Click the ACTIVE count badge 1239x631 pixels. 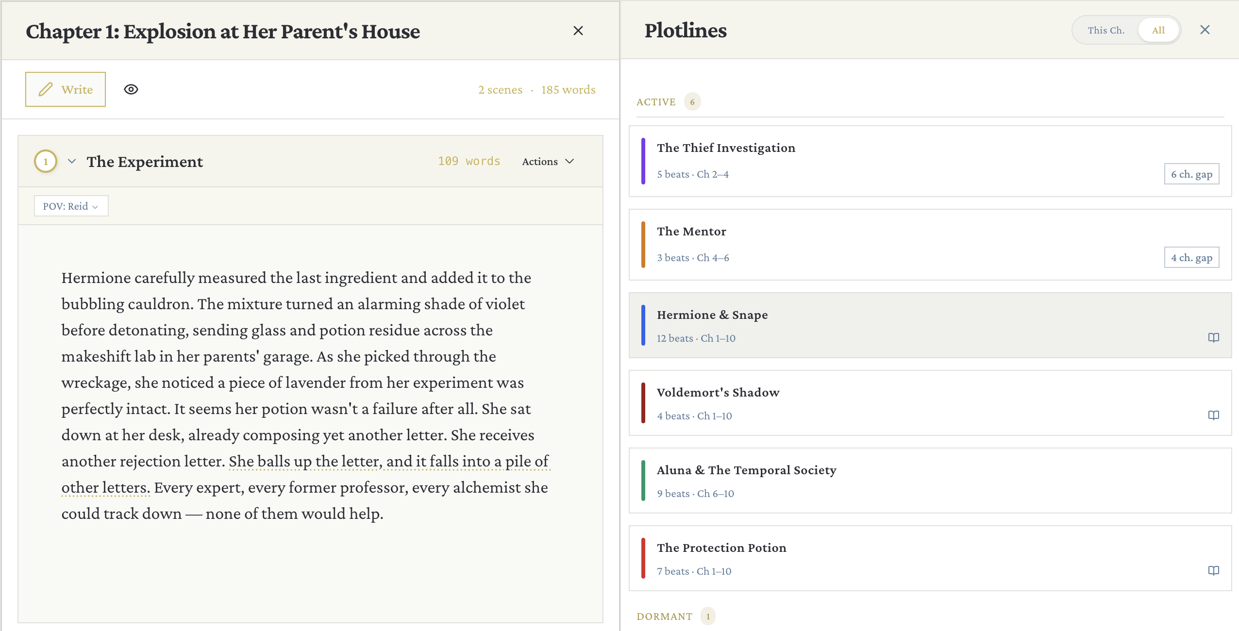tap(692, 101)
